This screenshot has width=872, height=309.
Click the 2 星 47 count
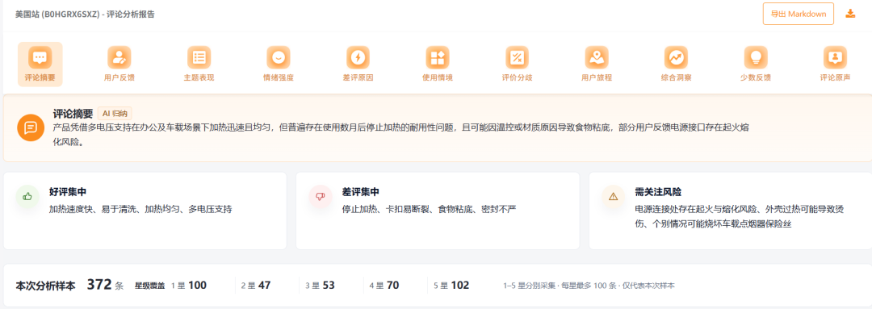click(x=256, y=286)
